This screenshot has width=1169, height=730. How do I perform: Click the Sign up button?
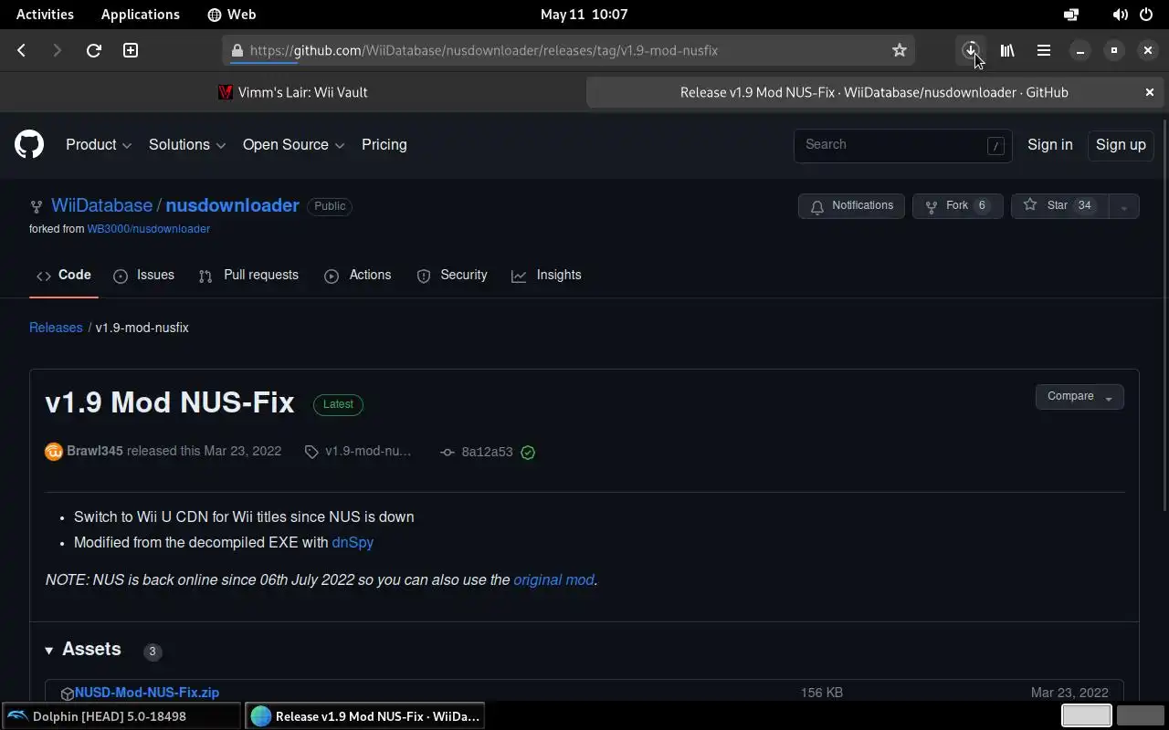coord(1121,144)
